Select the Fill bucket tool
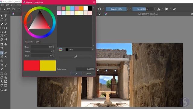 pyautogui.click(x=2, y=61)
